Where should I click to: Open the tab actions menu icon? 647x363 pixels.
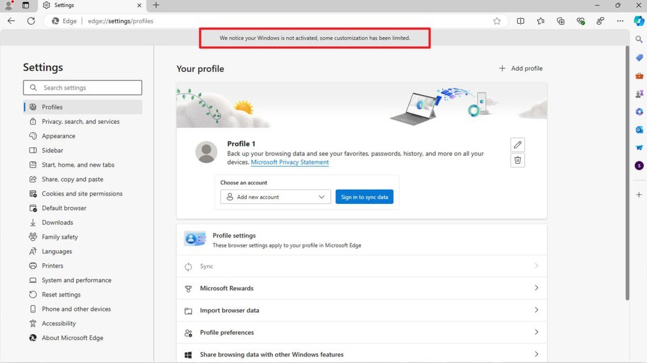[x=25, y=5]
